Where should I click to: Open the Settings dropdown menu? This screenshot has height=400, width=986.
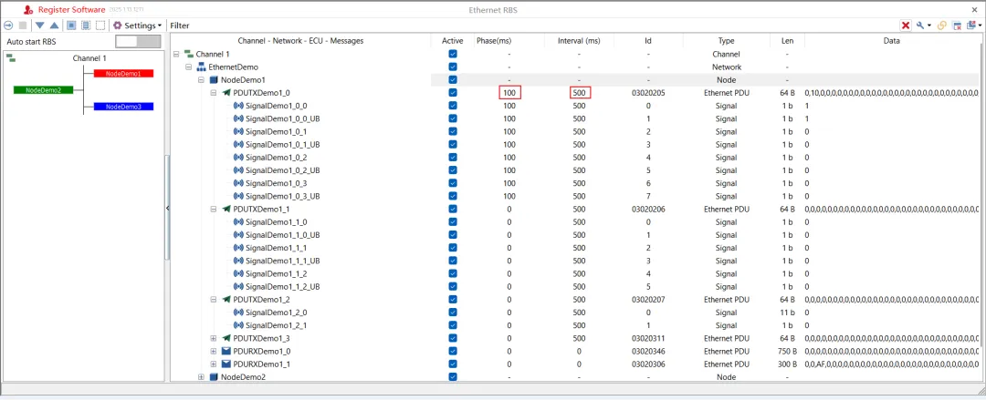(x=137, y=26)
